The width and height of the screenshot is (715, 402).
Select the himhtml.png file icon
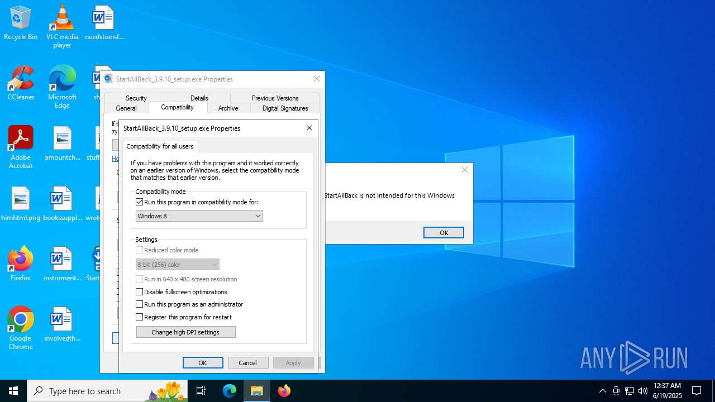pyautogui.click(x=21, y=204)
